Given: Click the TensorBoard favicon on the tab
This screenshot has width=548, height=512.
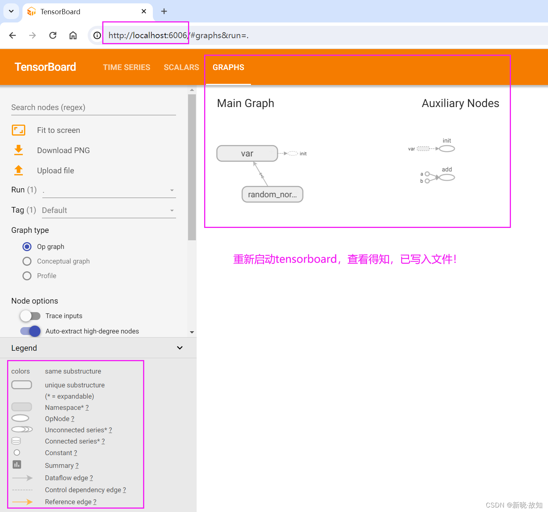Looking at the screenshot, I should [x=32, y=12].
